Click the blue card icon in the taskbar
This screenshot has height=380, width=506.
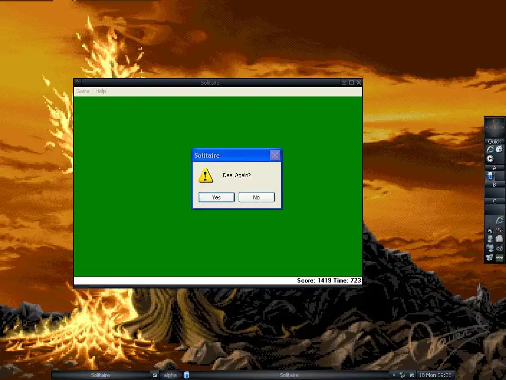186,375
